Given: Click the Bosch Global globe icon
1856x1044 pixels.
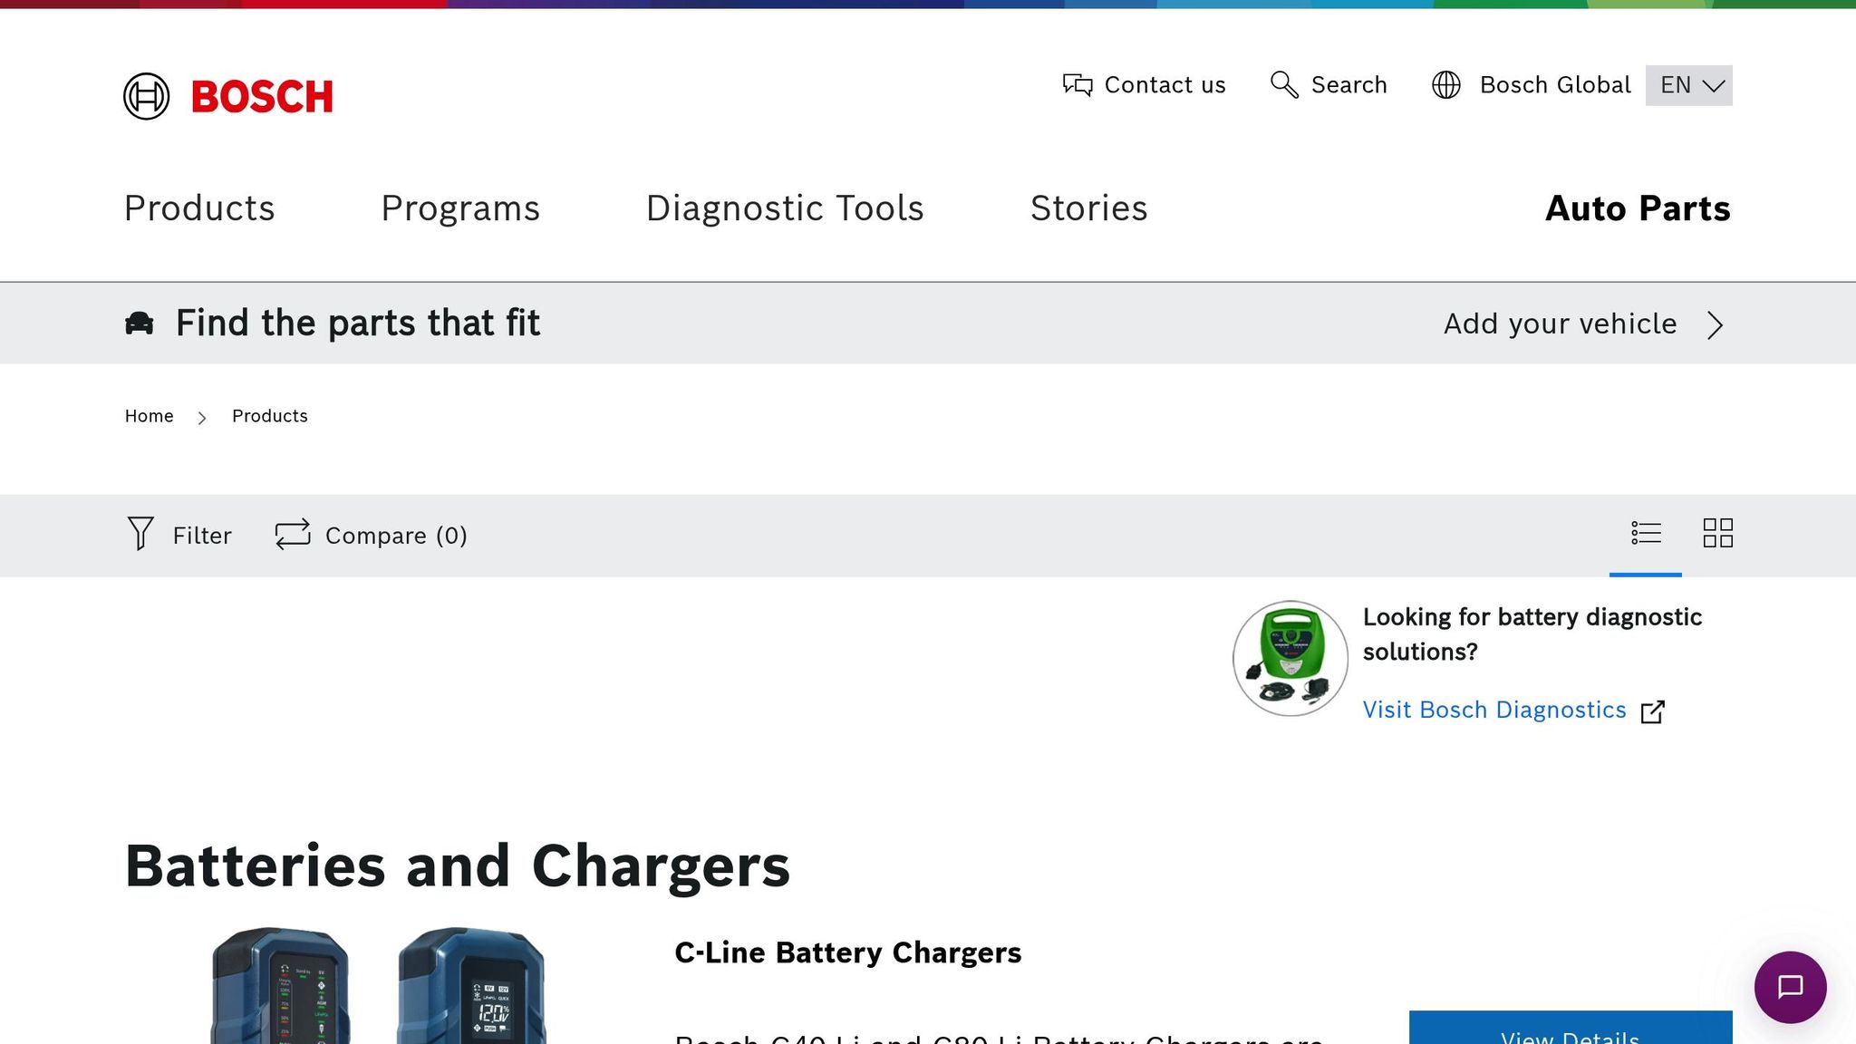Looking at the screenshot, I should (x=1446, y=85).
